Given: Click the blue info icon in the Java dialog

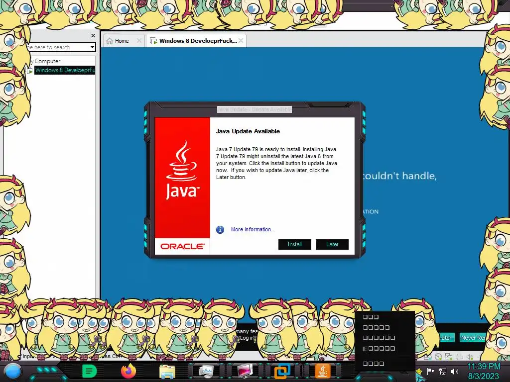Looking at the screenshot, I should pos(220,230).
